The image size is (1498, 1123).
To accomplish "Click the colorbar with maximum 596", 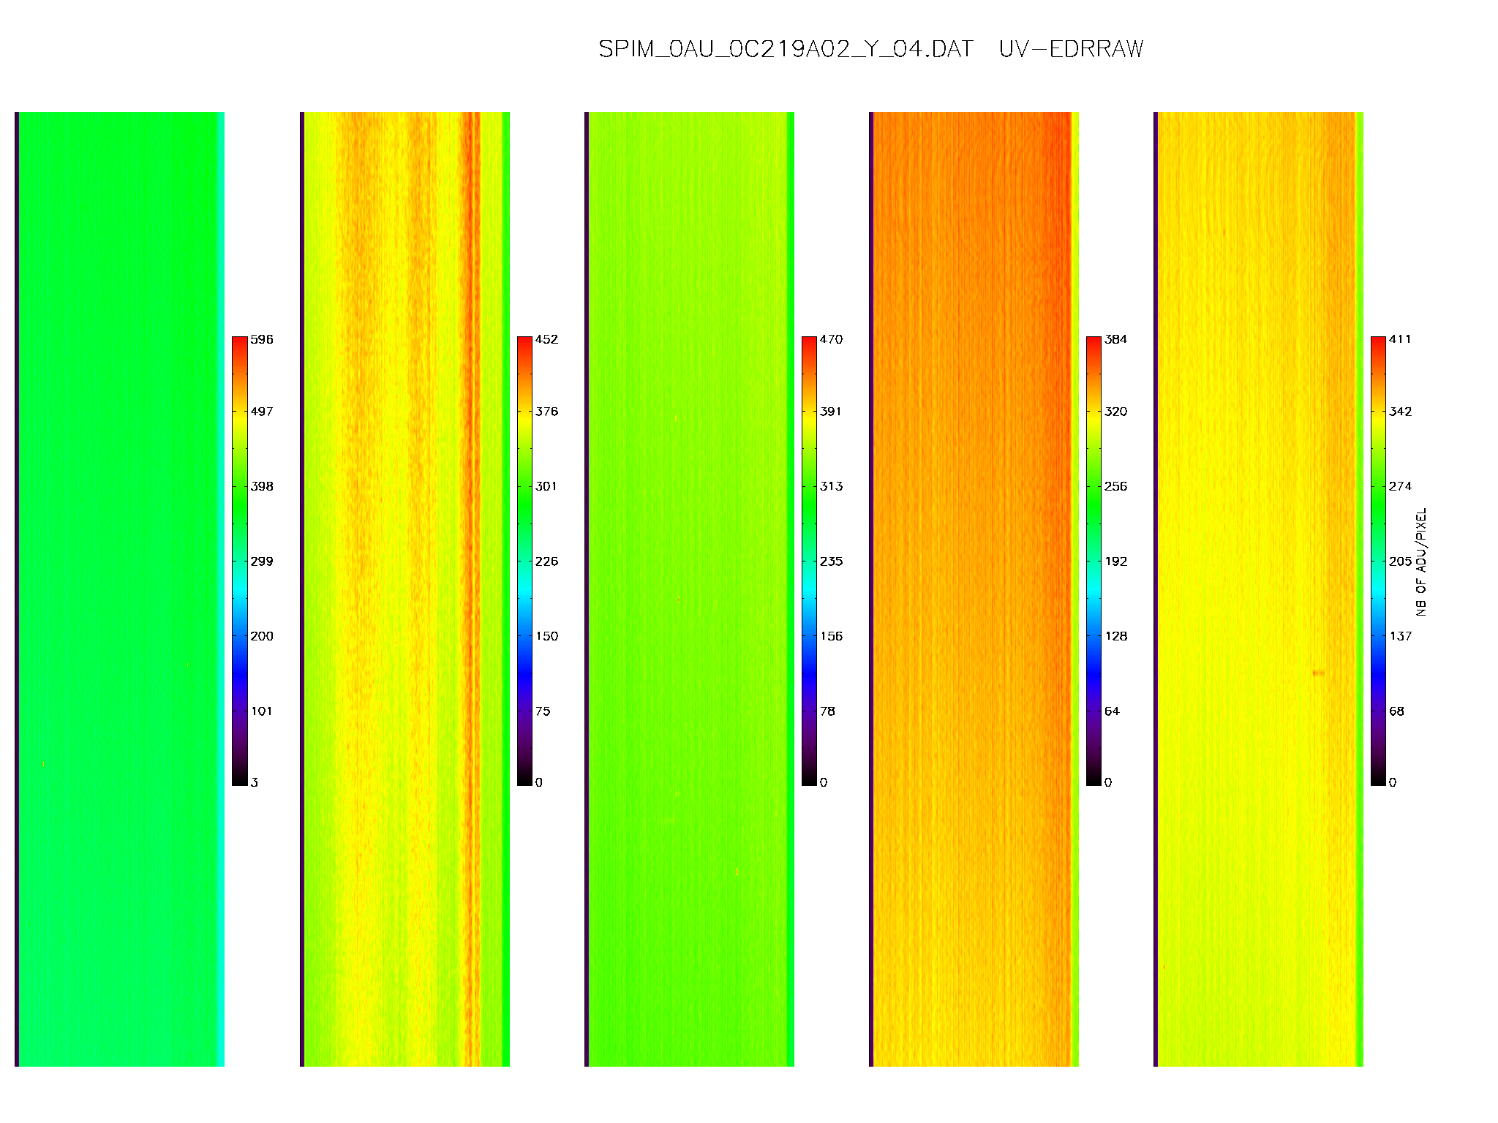I will (x=240, y=561).
